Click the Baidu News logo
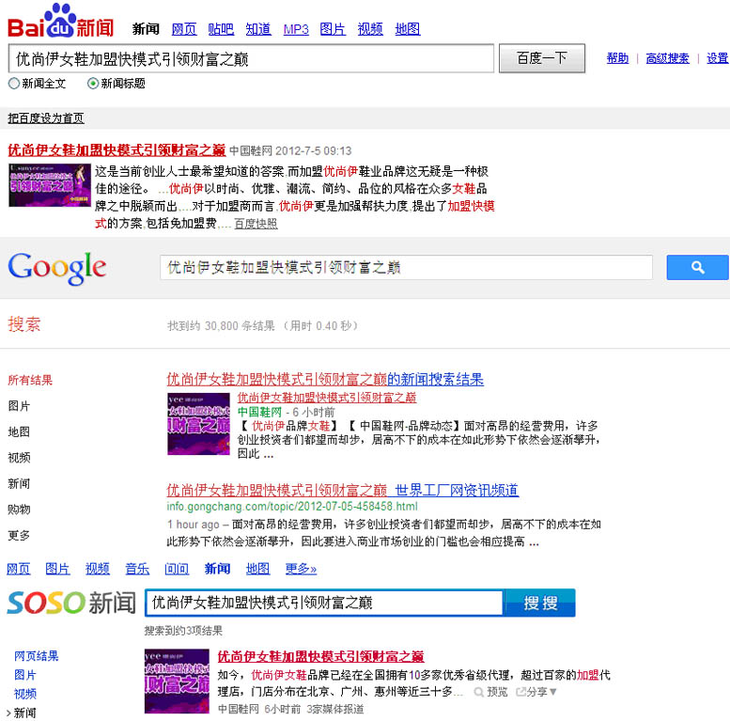The image size is (730, 721). pyautogui.click(x=61, y=22)
